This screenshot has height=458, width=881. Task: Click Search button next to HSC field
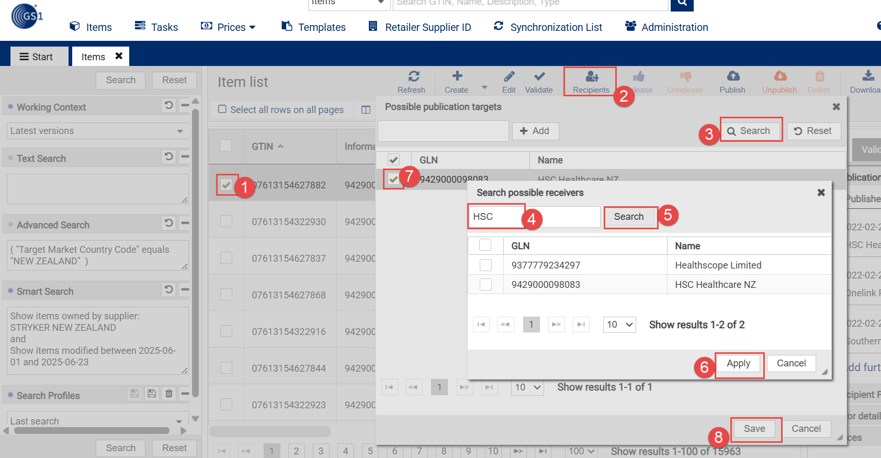click(629, 217)
